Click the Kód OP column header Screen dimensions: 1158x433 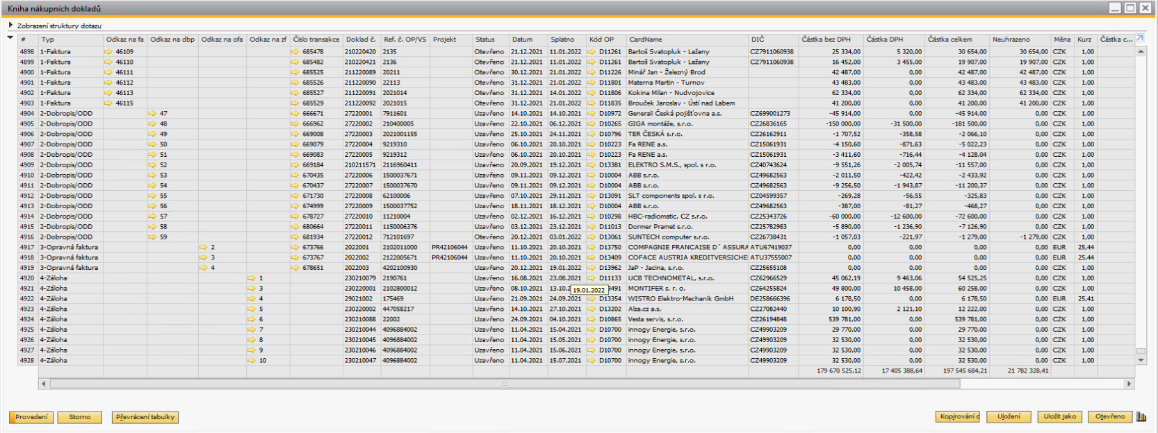(x=606, y=40)
